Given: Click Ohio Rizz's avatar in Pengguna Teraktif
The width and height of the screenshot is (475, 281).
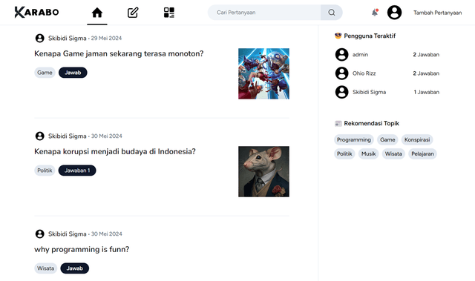Looking at the screenshot, I should (341, 73).
